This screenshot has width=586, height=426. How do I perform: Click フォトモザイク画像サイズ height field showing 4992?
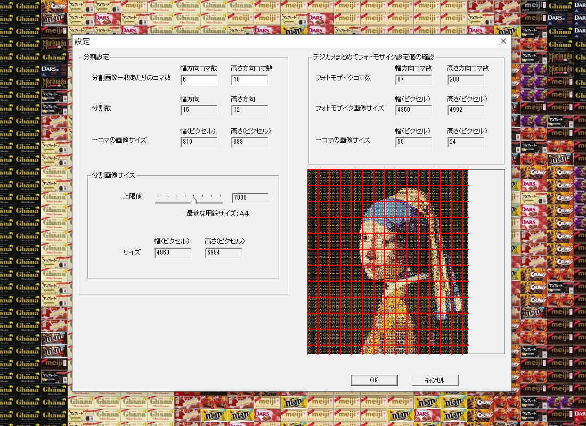point(466,110)
